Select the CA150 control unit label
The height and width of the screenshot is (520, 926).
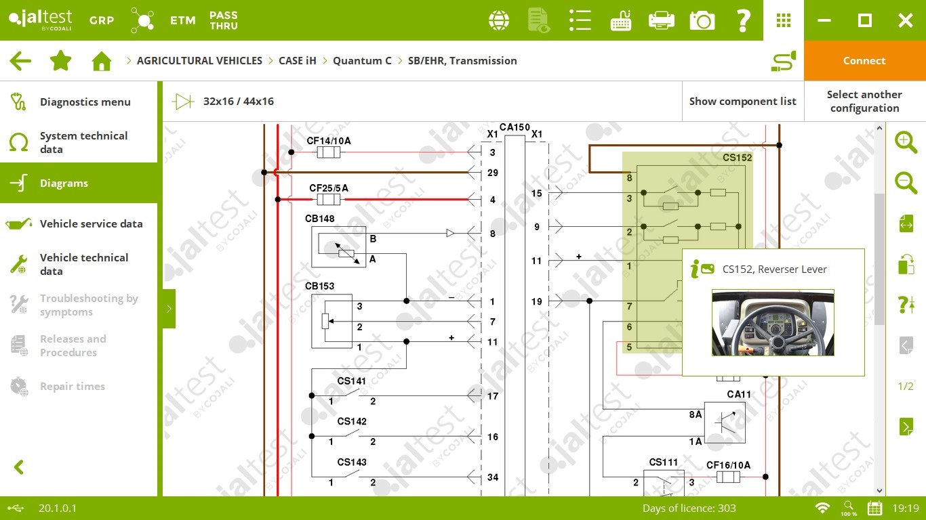[x=515, y=127]
